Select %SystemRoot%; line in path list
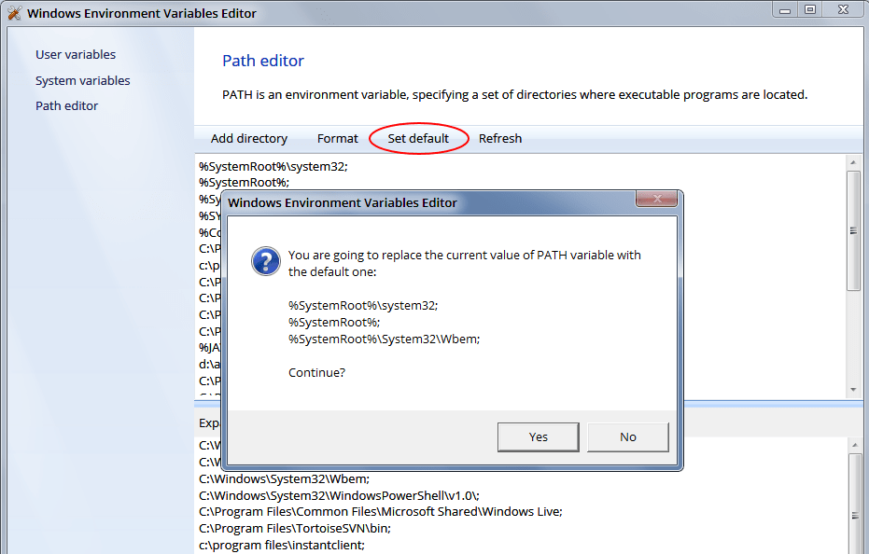 pyautogui.click(x=245, y=182)
